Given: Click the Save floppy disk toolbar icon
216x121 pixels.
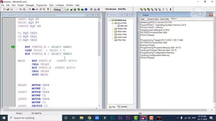Looking at the screenshot, I should [11, 9].
